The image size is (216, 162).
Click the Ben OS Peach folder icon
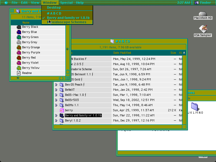click(x=62, y=85)
